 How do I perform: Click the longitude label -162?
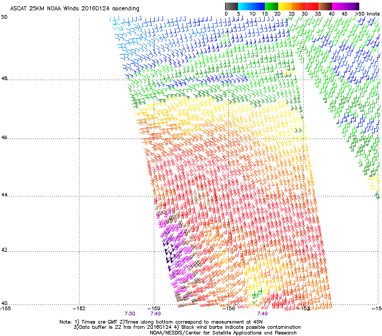[79, 309]
